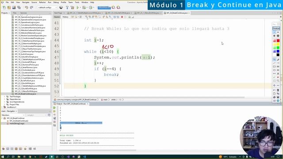
Task: Collapse MT_24_BreakContinue class in Navigator
Action: click(x=2, y=118)
